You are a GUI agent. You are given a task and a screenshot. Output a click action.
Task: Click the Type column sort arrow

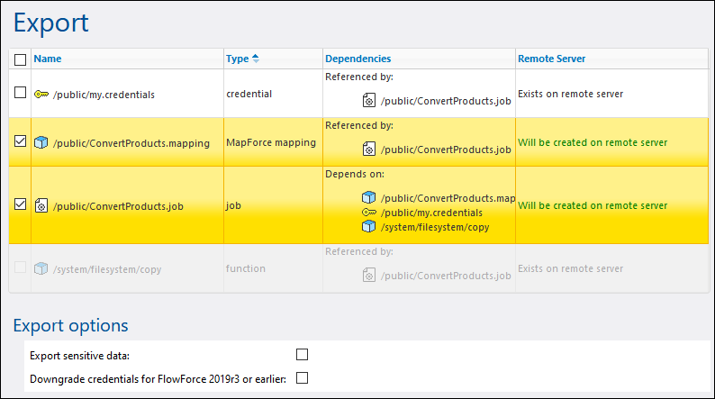256,59
